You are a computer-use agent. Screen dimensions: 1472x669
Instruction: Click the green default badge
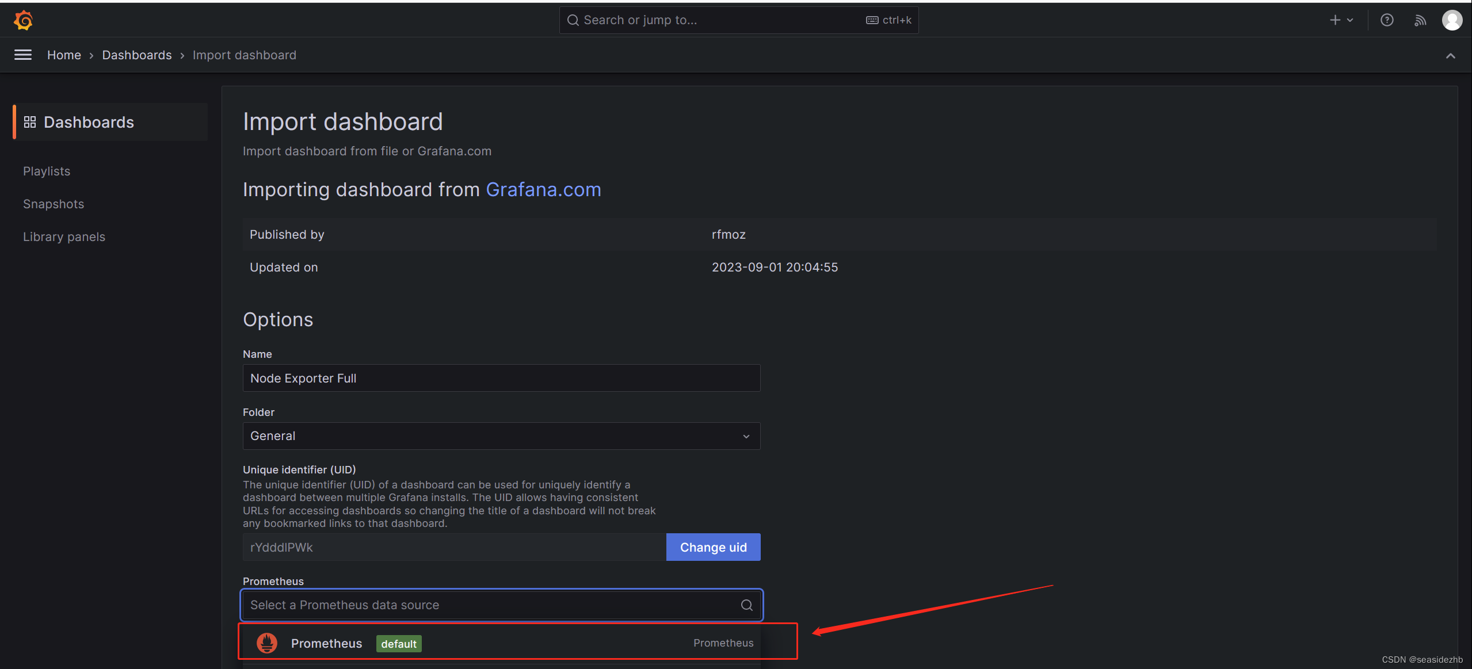(399, 644)
